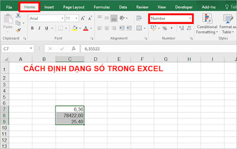
Task: Toggle Italic formatting
Action: pos(39,28)
